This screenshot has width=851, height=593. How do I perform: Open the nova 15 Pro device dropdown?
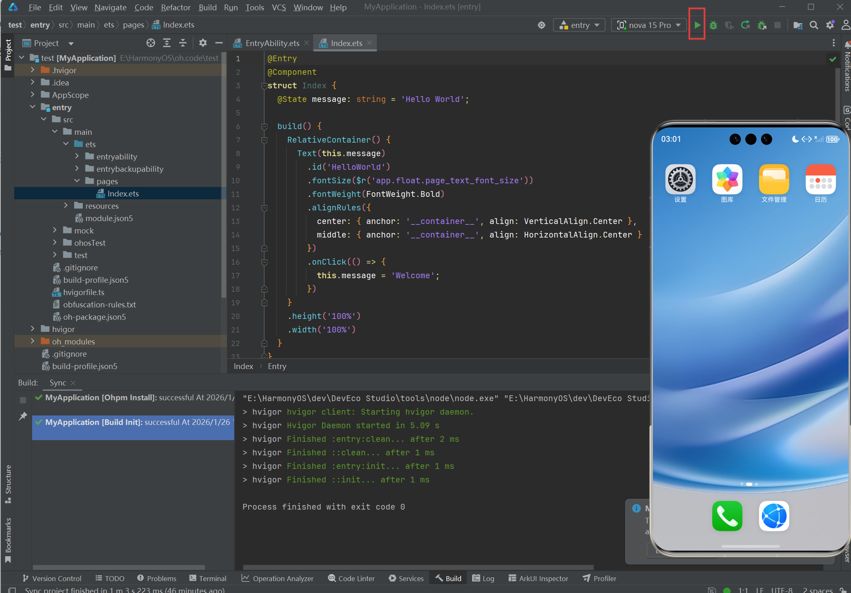649,25
